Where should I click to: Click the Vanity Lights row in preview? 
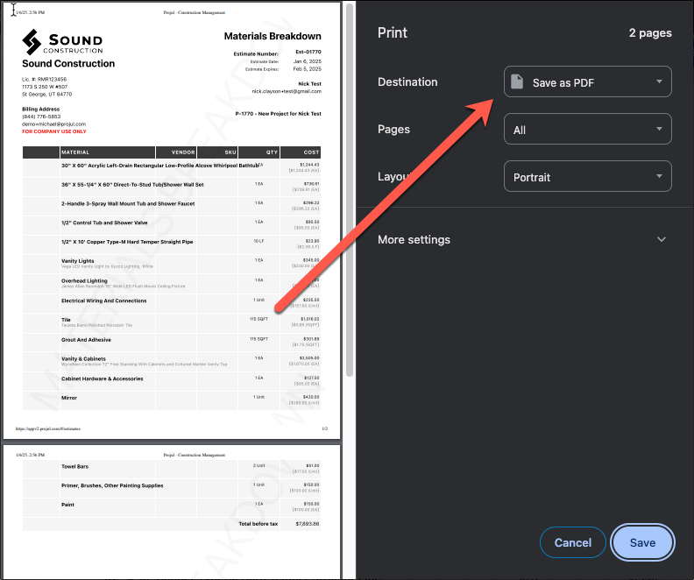tap(78, 261)
